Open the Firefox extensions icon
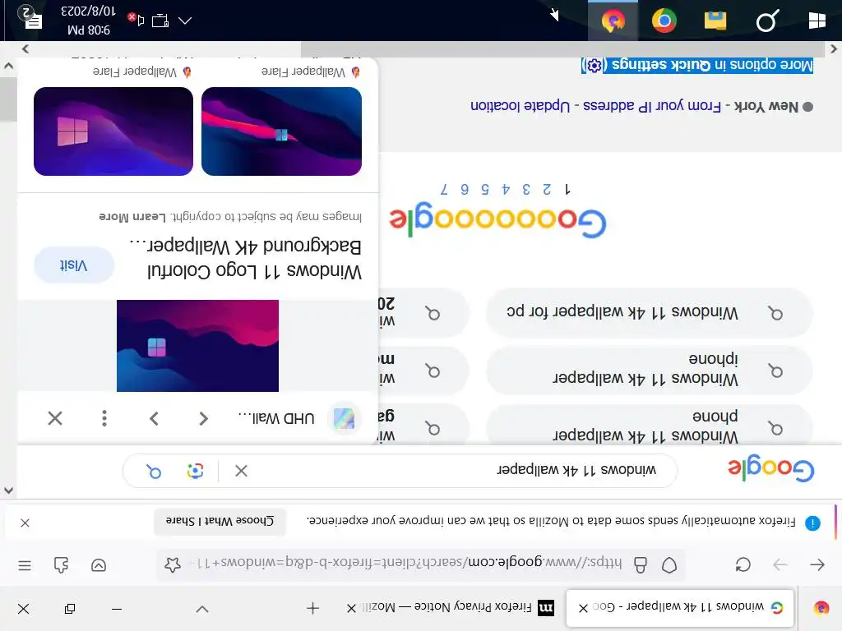 61,565
